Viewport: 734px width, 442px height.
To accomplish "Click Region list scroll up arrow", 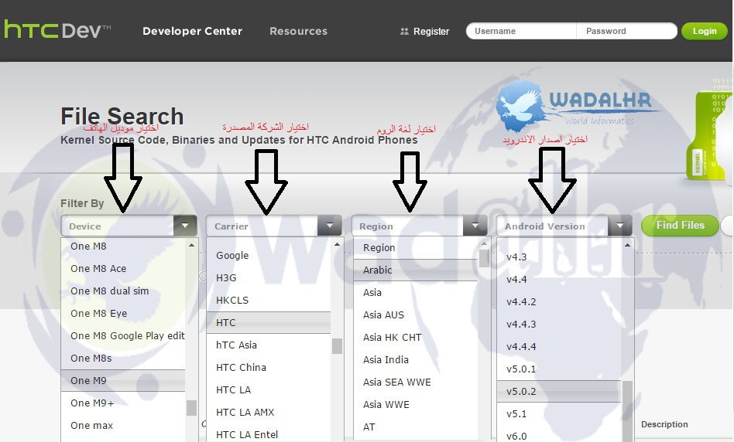I will 484,244.
